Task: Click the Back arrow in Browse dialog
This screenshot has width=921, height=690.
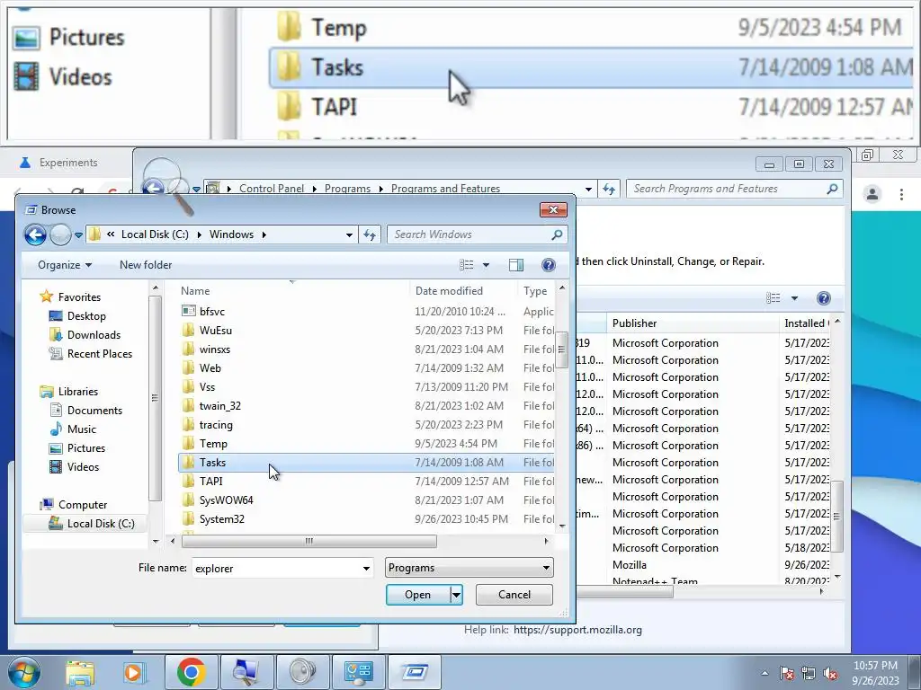Action: point(35,235)
